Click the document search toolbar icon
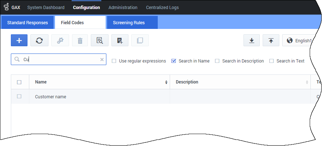Screen dimensions: 322x146 pyautogui.click(x=99, y=40)
